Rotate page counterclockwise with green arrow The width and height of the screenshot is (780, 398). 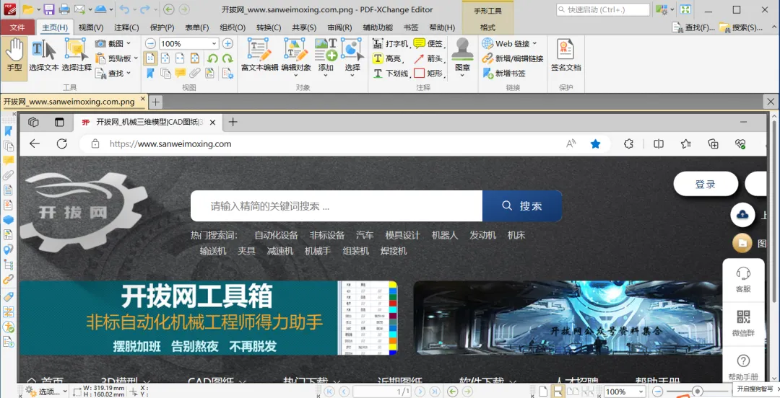pos(212,58)
